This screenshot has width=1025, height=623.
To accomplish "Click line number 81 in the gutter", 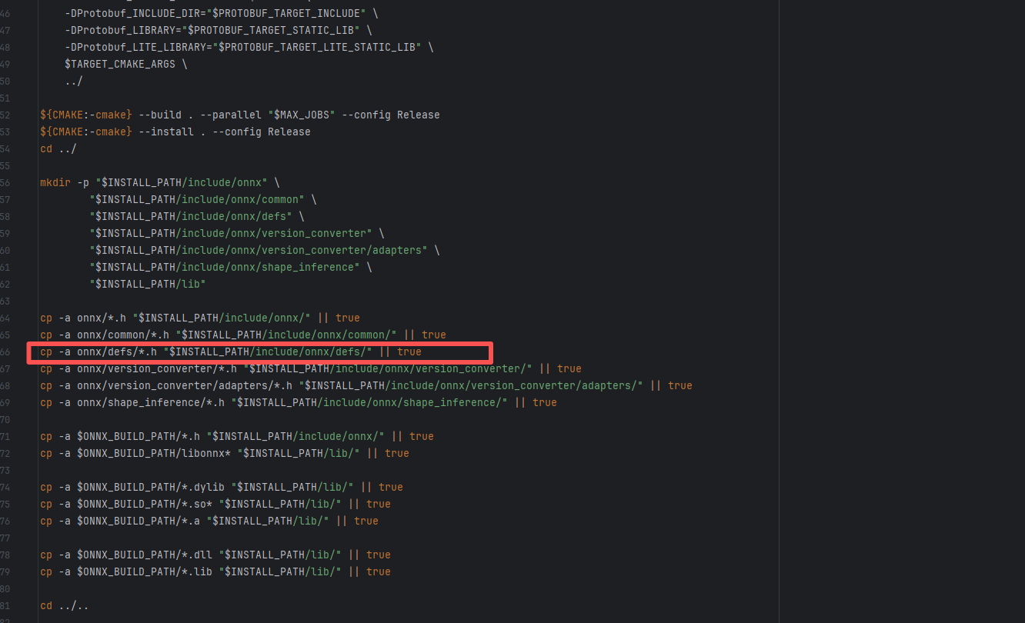I will [5, 605].
